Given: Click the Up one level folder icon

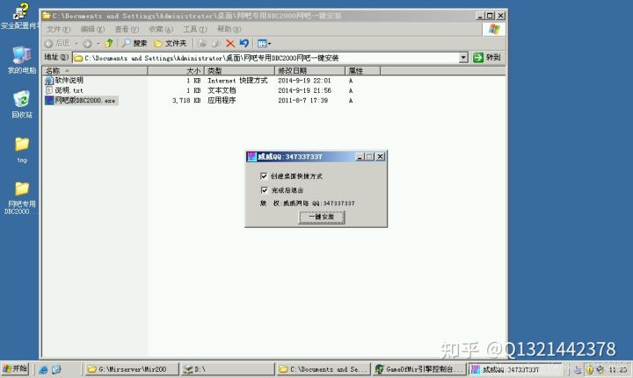Looking at the screenshot, I should pyautogui.click(x=109, y=43).
